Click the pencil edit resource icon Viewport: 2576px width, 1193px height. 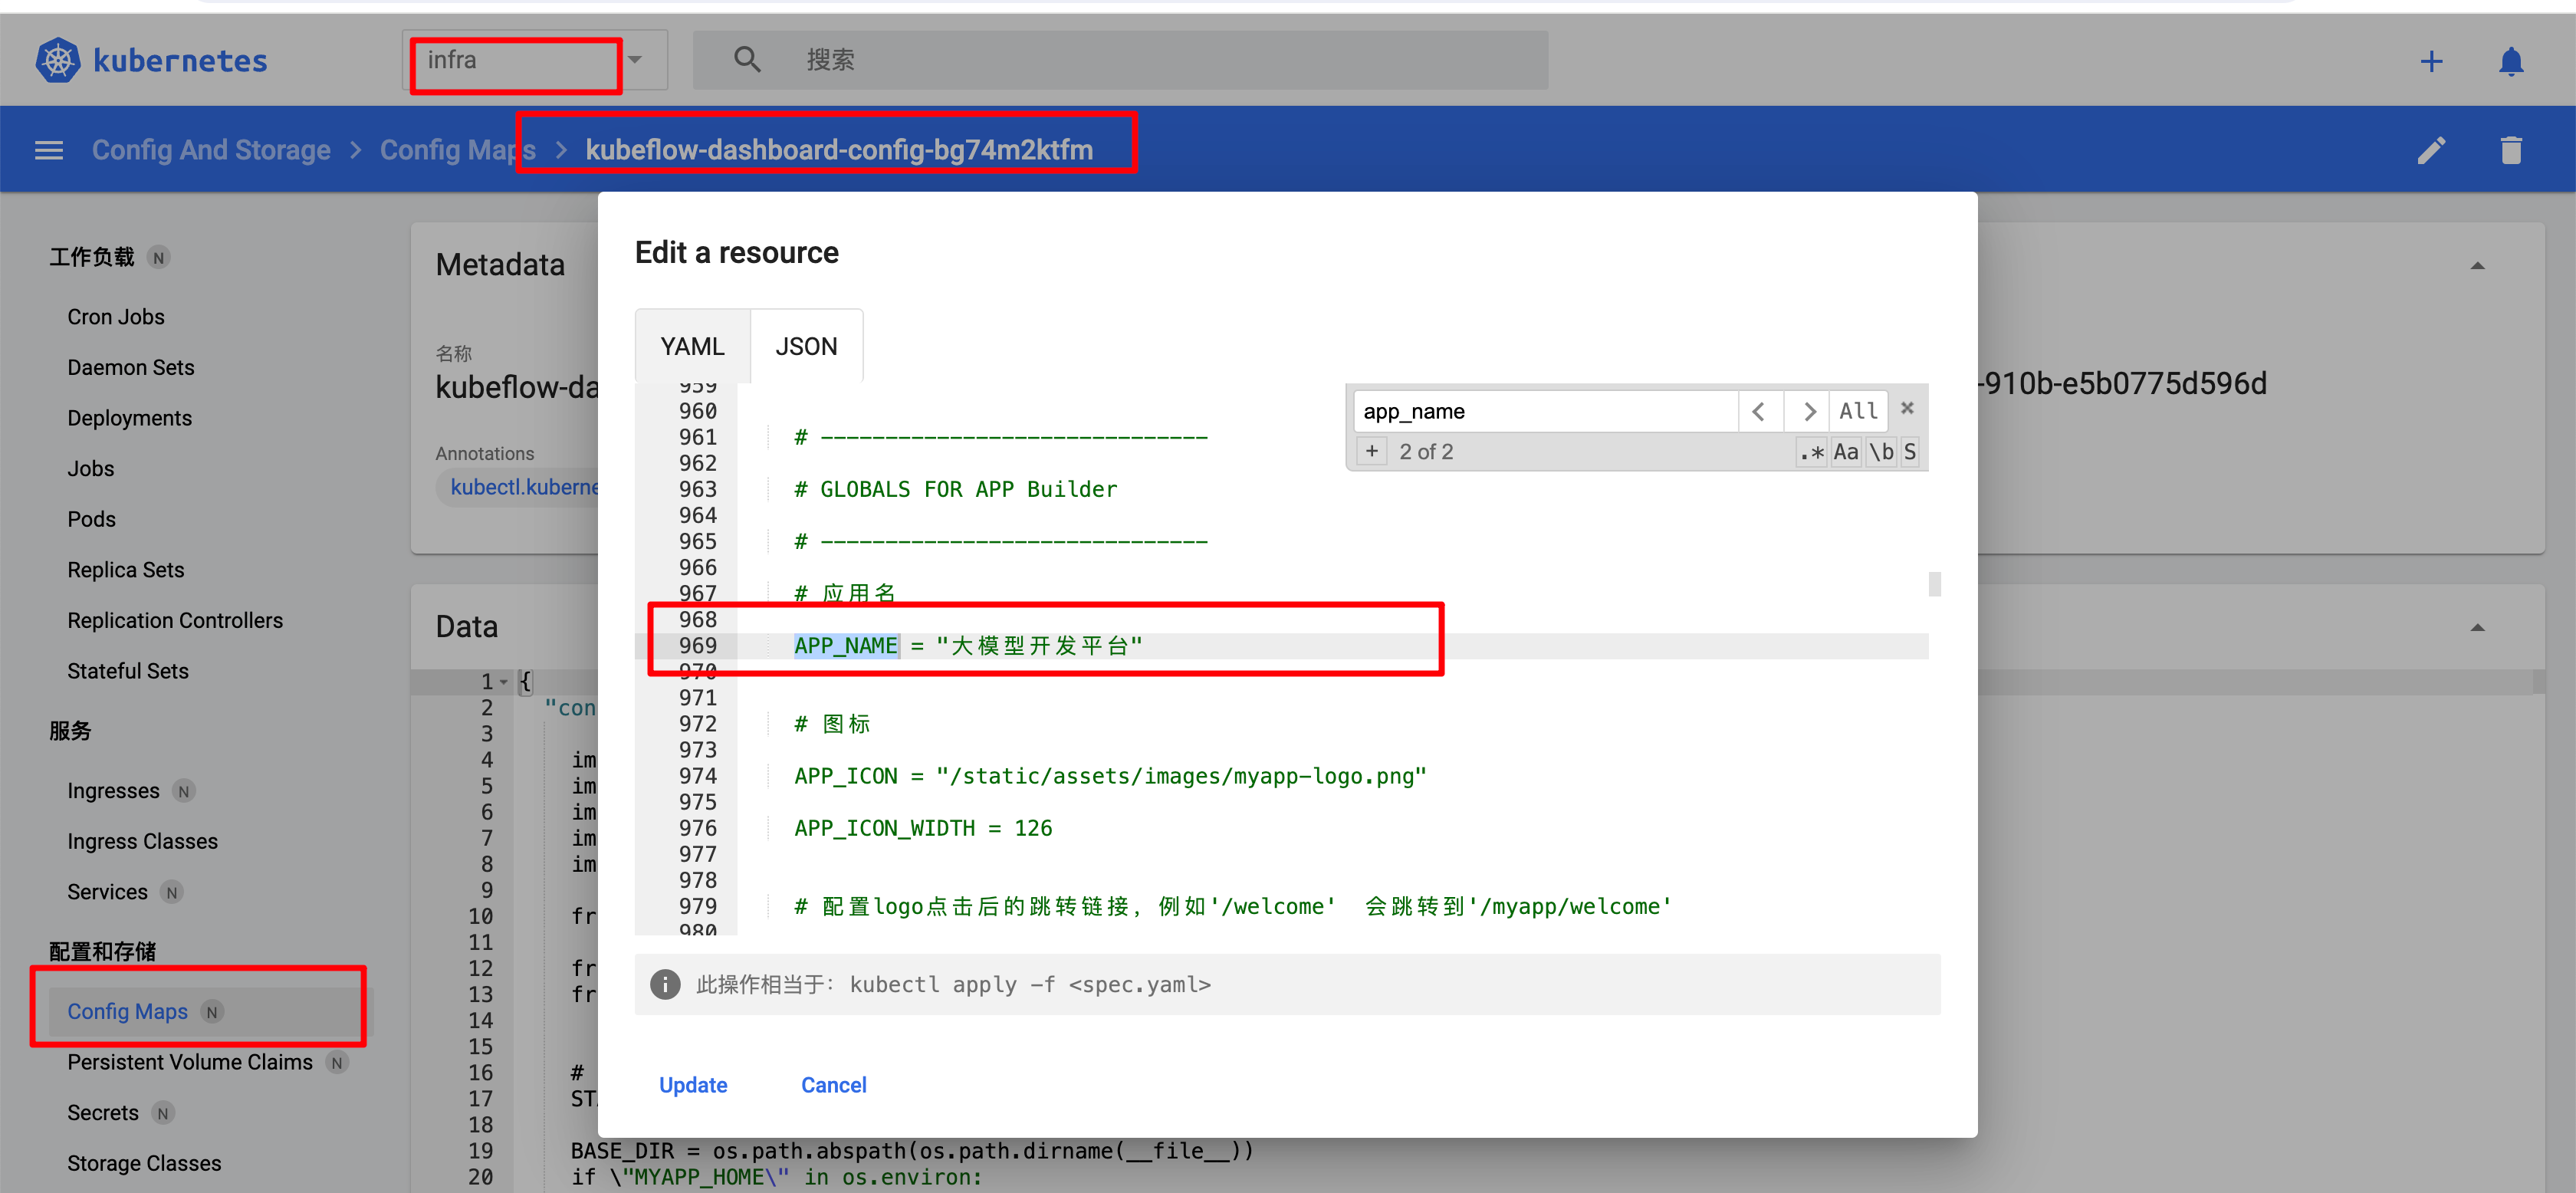2431,150
